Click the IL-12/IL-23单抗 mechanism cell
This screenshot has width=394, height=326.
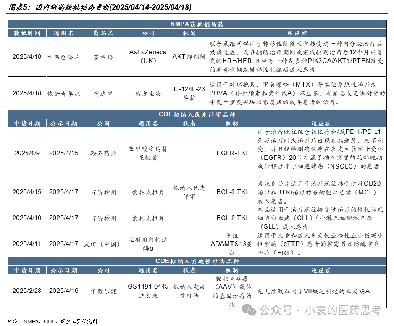tap(189, 93)
